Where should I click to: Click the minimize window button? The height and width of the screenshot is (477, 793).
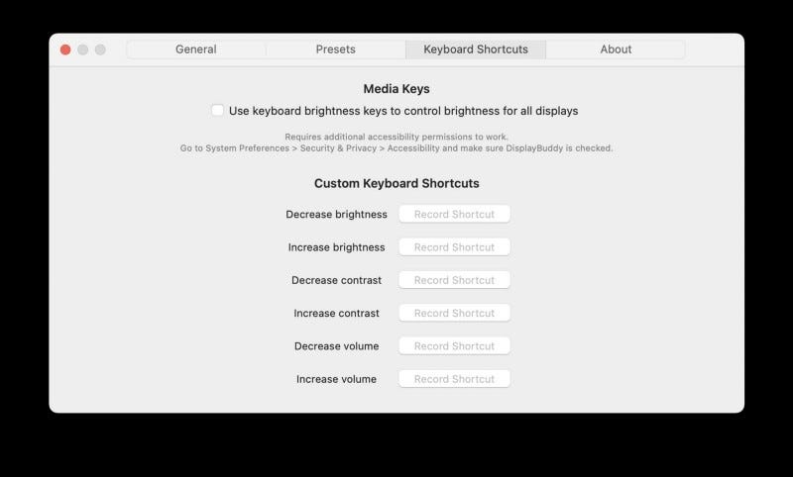[x=83, y=49]
